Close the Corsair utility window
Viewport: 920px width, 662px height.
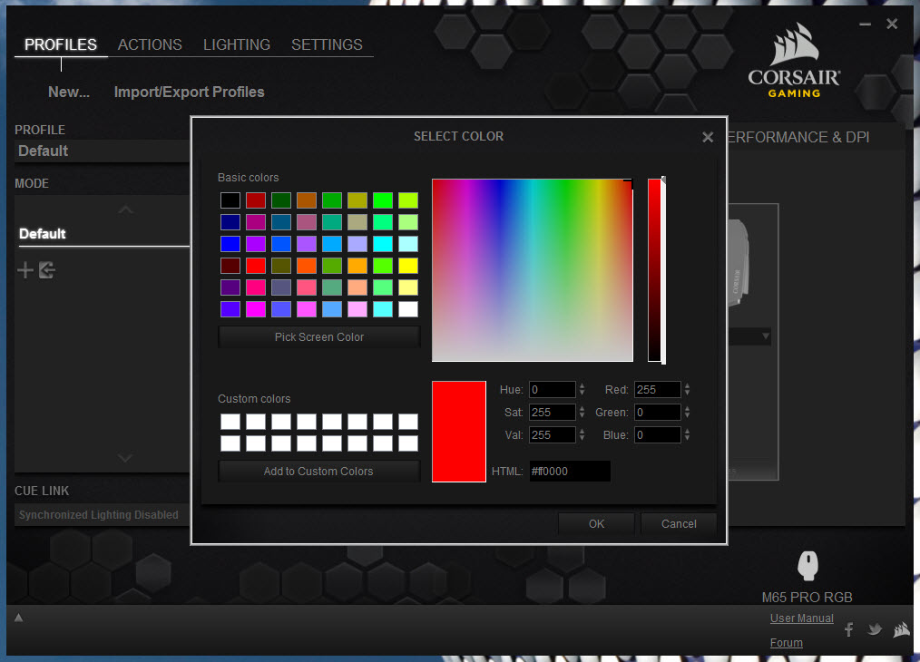coord(892,24)
